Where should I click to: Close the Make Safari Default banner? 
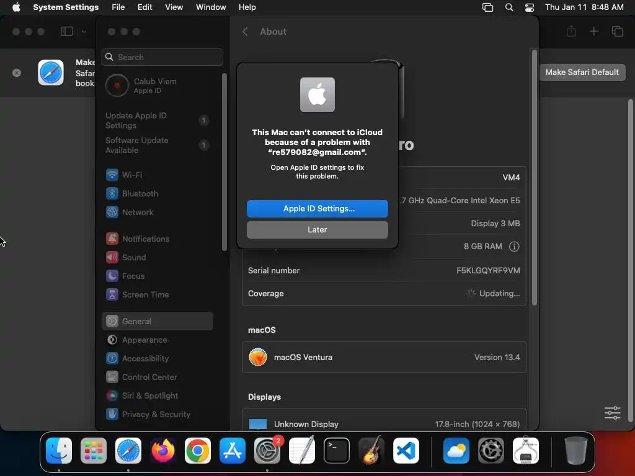point(17,73)
